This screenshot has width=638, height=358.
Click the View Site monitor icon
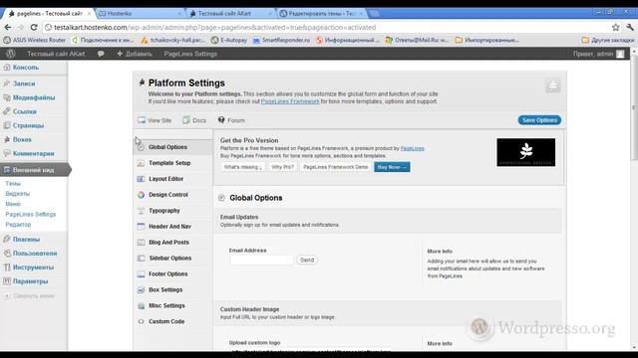(142, 120)
